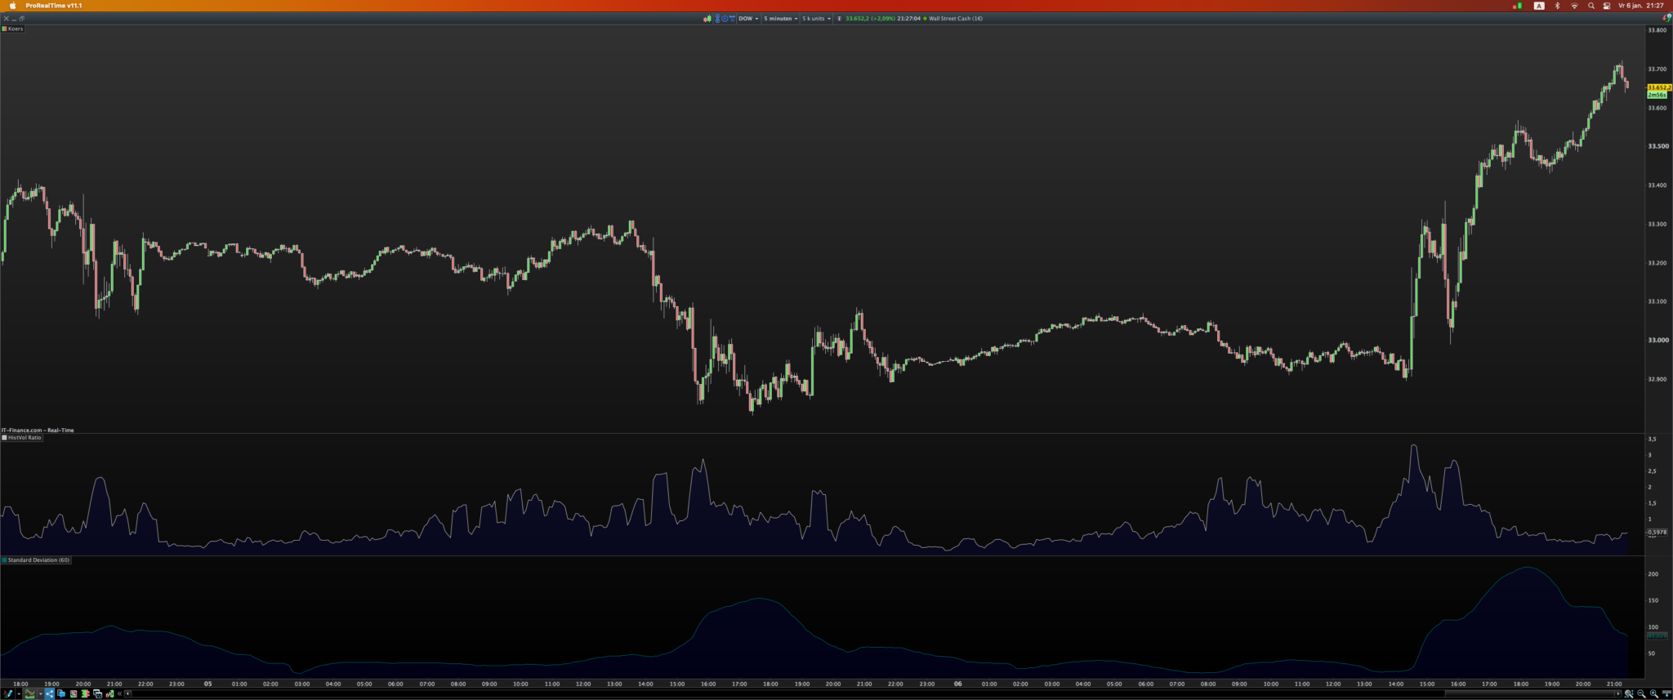Click the red-green refresh arrows icon

[x=1666, y=18]
